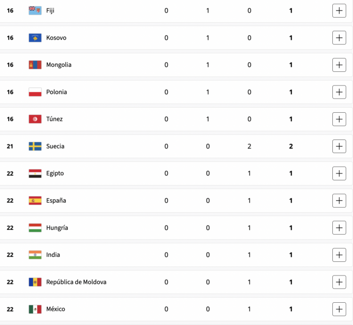This screenshot has height=325, width=353.
Task: Click plus button for Túnez
Action: (x=339, y=119)
